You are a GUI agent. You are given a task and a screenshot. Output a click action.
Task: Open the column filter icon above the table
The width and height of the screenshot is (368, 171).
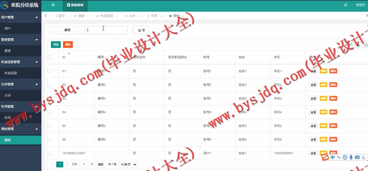350,45
